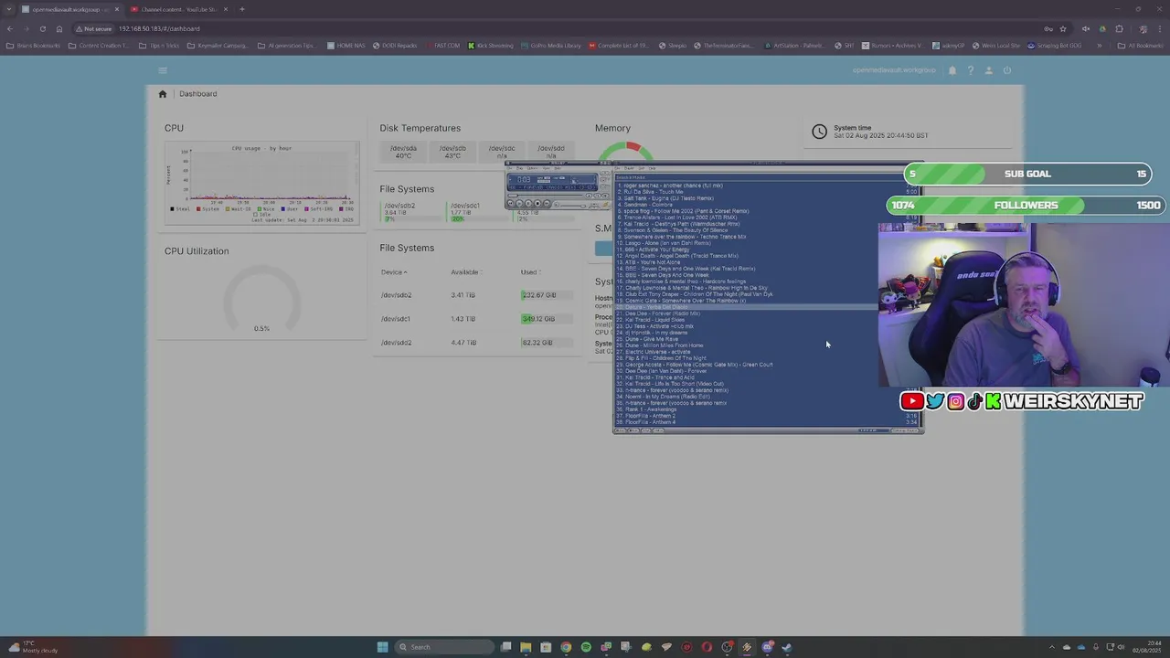Image resolution: width=1170 pixels, height=658 pixels.
Task: Open the OpenMediaVault hamburger navigation menu
Action: click(x=163, y=70)
